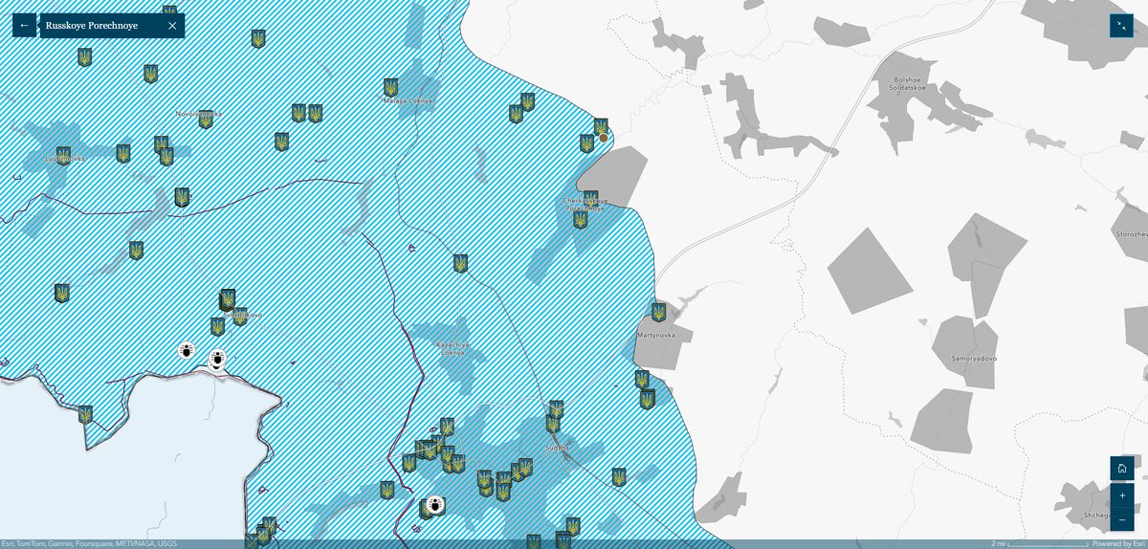The image size is (1148, 549).
Task: Click the Kazachya Loknya place label
Action: click(x=453, y=348)
